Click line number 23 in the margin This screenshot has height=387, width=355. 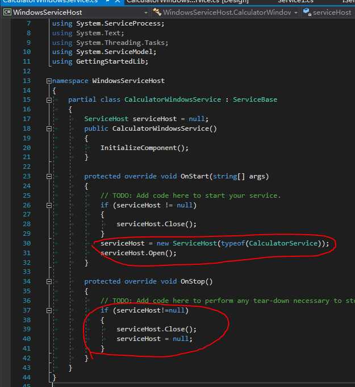coord(27,176)
